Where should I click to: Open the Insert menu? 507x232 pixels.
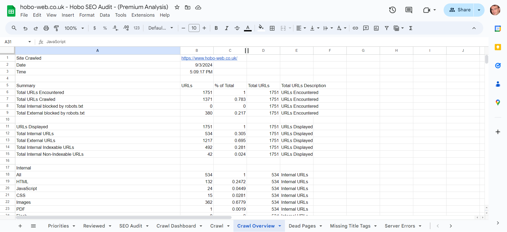(68, 15)
